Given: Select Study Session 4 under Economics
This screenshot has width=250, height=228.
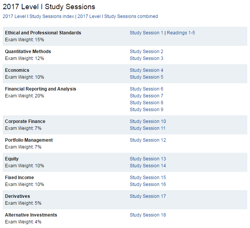Looking at the screenshot, I should coord(147,70).
